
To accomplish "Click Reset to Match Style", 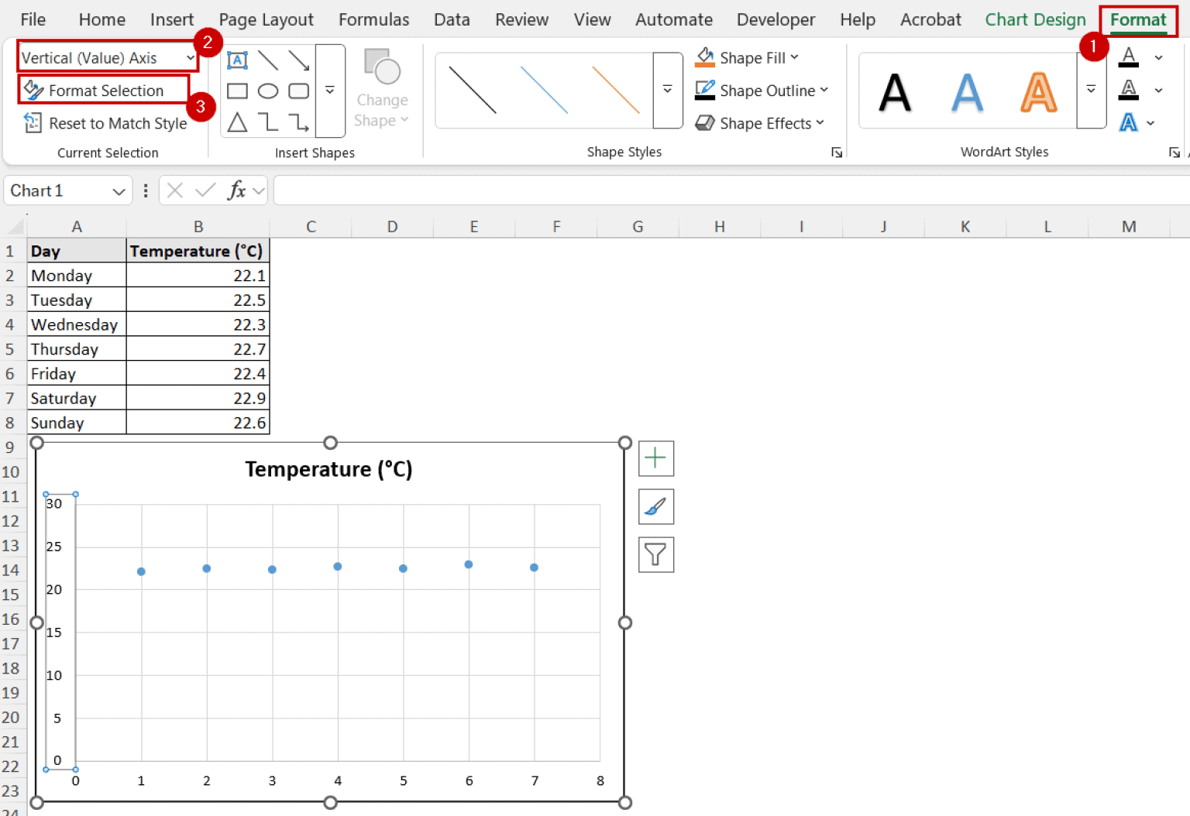I will click(x=117, y=122).
